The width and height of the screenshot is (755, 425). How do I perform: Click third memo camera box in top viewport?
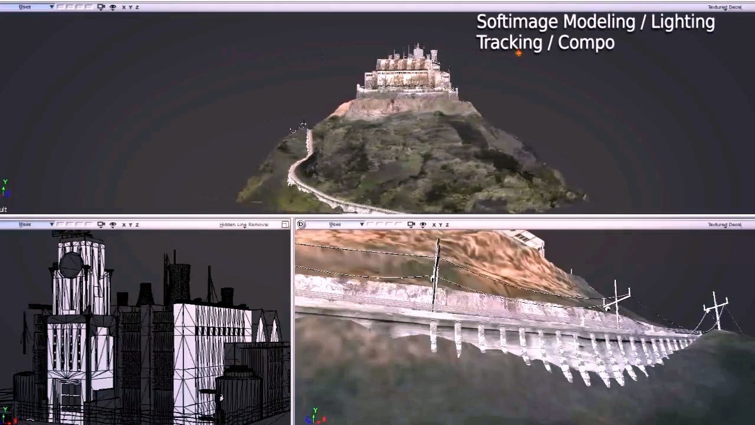pos(78,7)
